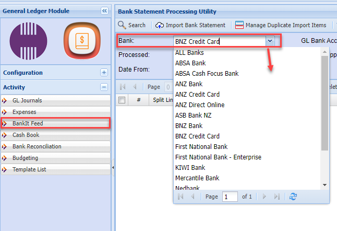Refresh the bank dropdown list

pyautogui.click(x=293, y=197)
